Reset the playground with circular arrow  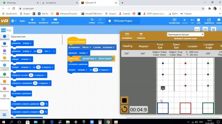point(124,109)
